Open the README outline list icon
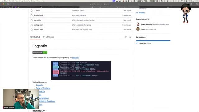Screen dimensions: 199x112 [x=130, y=37]
